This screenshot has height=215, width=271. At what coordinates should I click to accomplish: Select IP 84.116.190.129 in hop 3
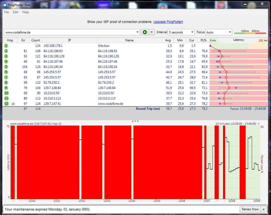[x=54, y=56]
